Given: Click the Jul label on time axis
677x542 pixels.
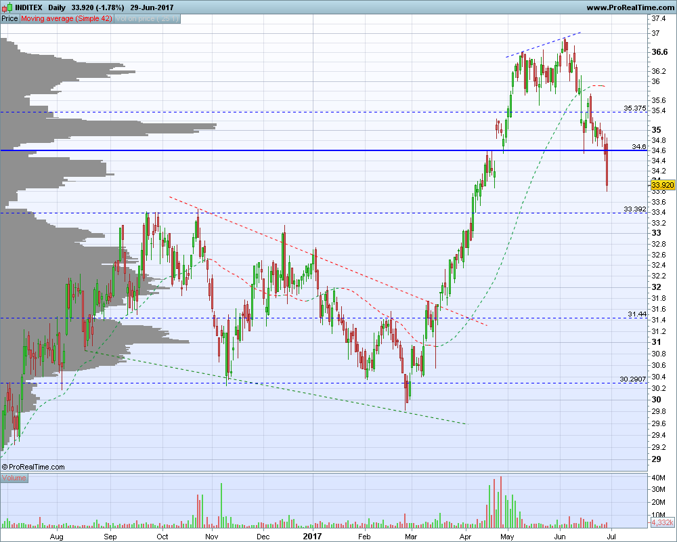Looking at the screenshot, I should 611,537.
